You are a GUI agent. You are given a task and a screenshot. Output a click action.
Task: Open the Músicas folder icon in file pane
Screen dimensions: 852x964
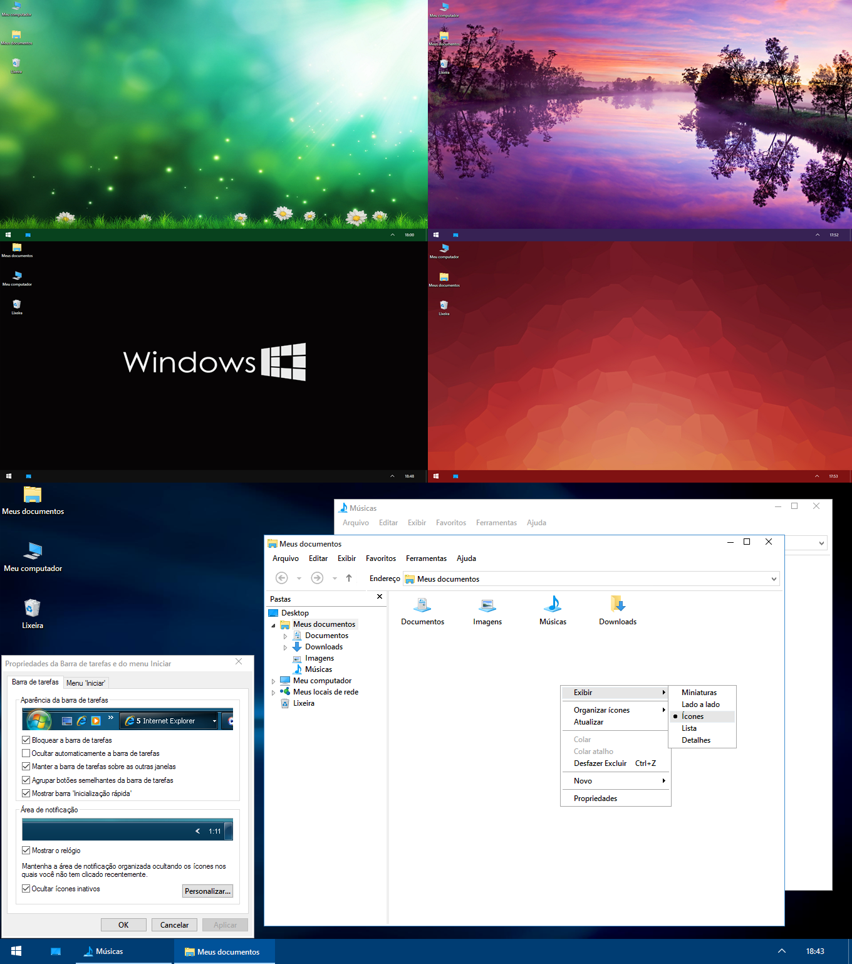(x=553, y=604)
